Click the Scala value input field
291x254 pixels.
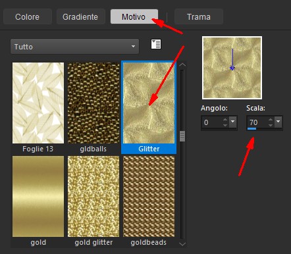click(257, 122)
